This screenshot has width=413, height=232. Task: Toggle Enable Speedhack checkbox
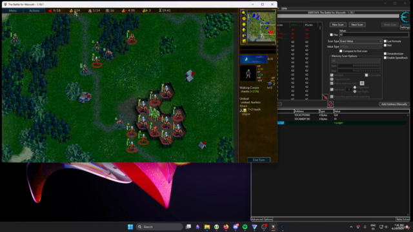(x=385, y=58)
